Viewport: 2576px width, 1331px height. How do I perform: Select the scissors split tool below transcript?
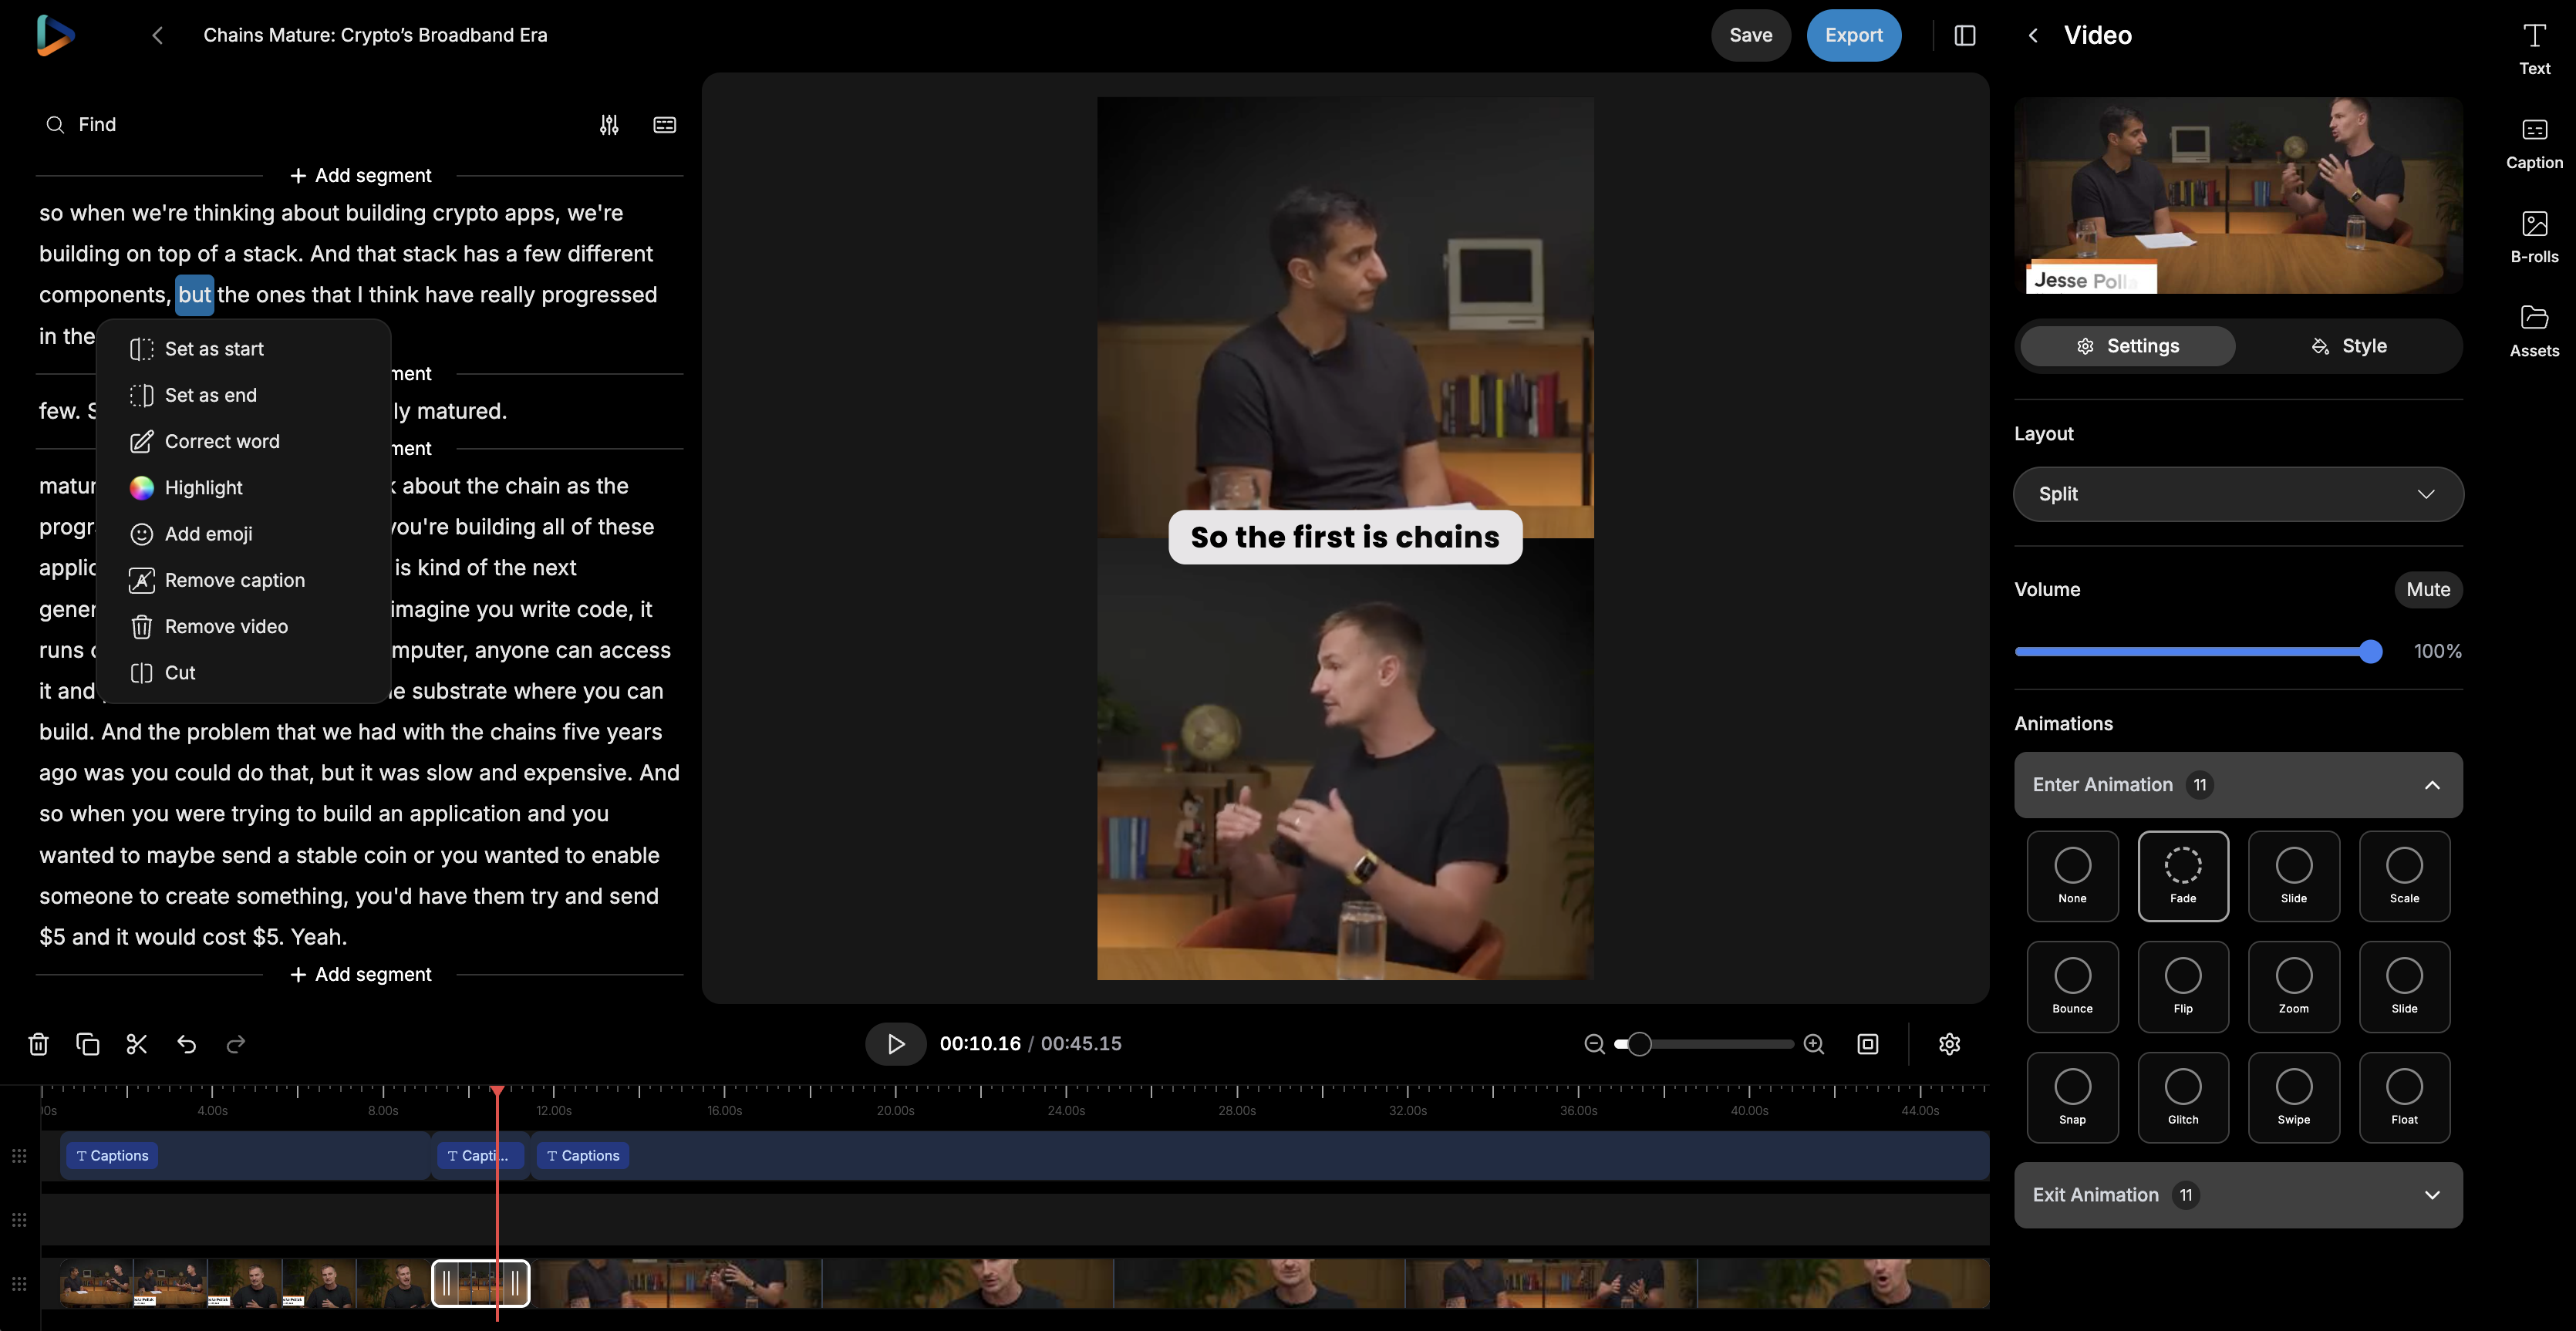[137, 1043]
